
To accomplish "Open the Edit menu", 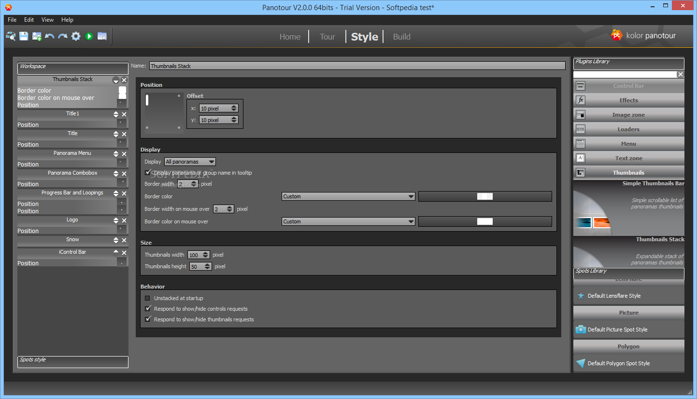I will [x=29, y=20].
